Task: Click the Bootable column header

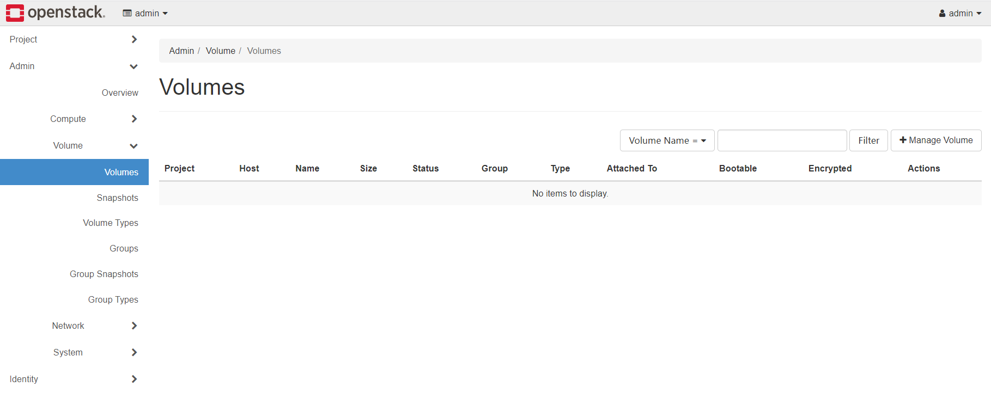Action: click(738, 168)
